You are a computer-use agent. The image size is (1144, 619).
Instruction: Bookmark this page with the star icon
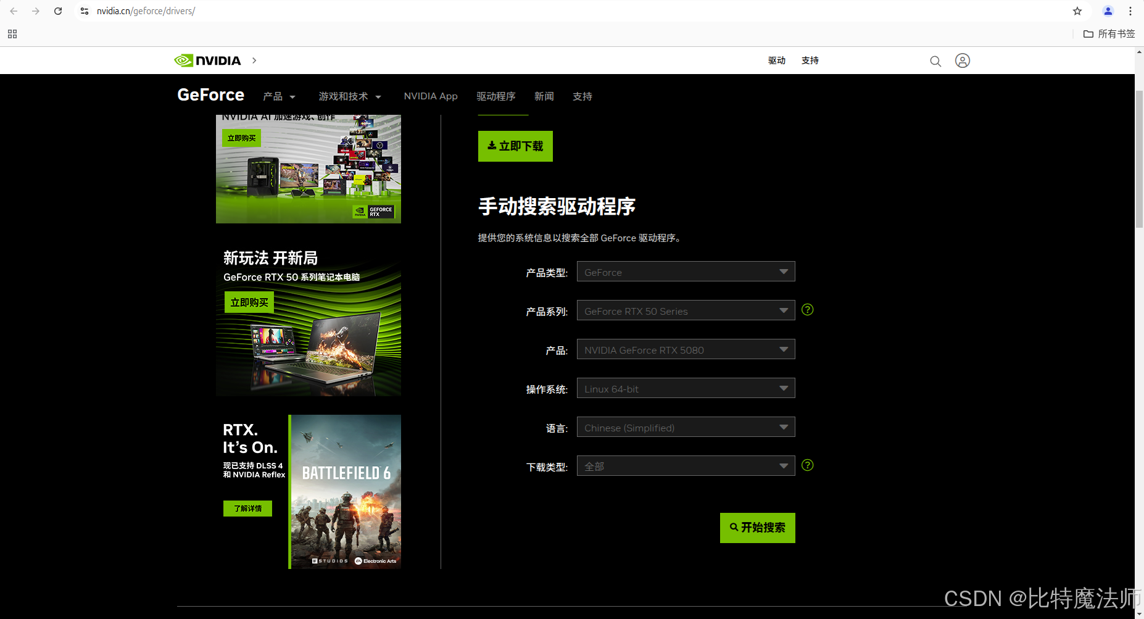1077,11
